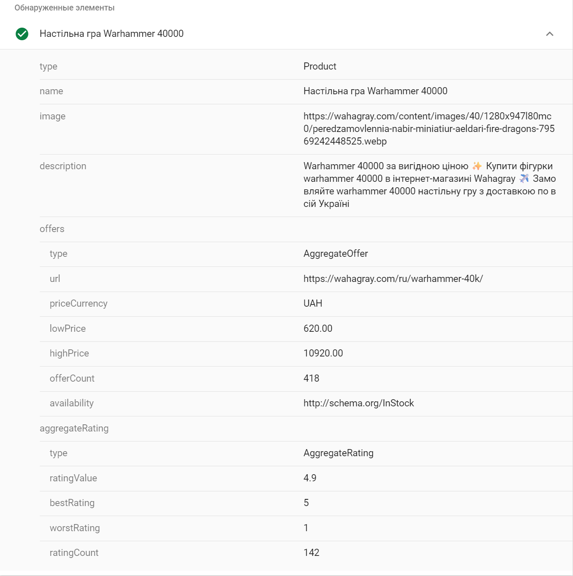Click the 'worstRating' property label
Screen dimensions: 573x576
[75, 528]
